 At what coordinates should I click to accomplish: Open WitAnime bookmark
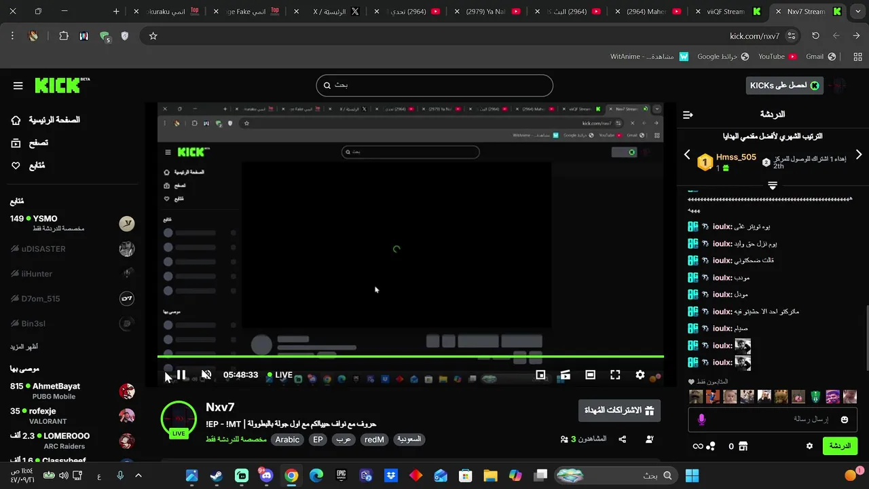coord(649,56)
